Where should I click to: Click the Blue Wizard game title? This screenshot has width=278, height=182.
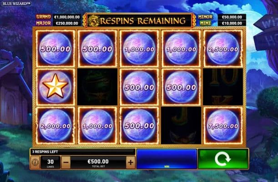click(x=16, y=3)
